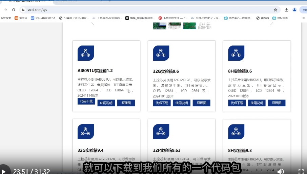
Task: Open the 侵权申诉 bookmark
Action: pyautogui.click(x=280, y=18)
